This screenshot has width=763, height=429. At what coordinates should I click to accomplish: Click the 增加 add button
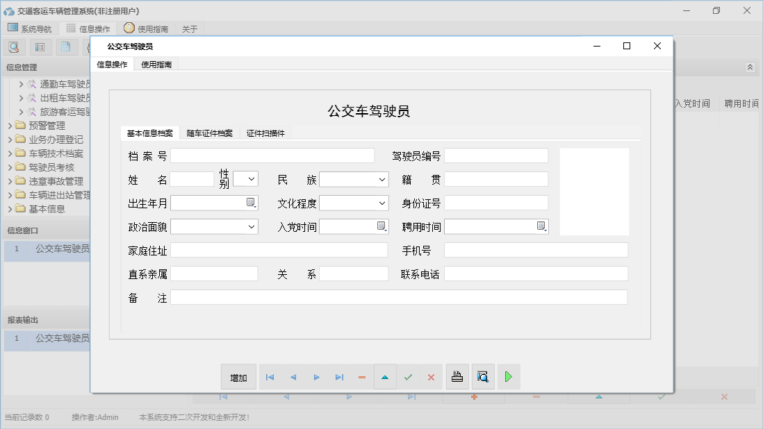tap(238, 377)
